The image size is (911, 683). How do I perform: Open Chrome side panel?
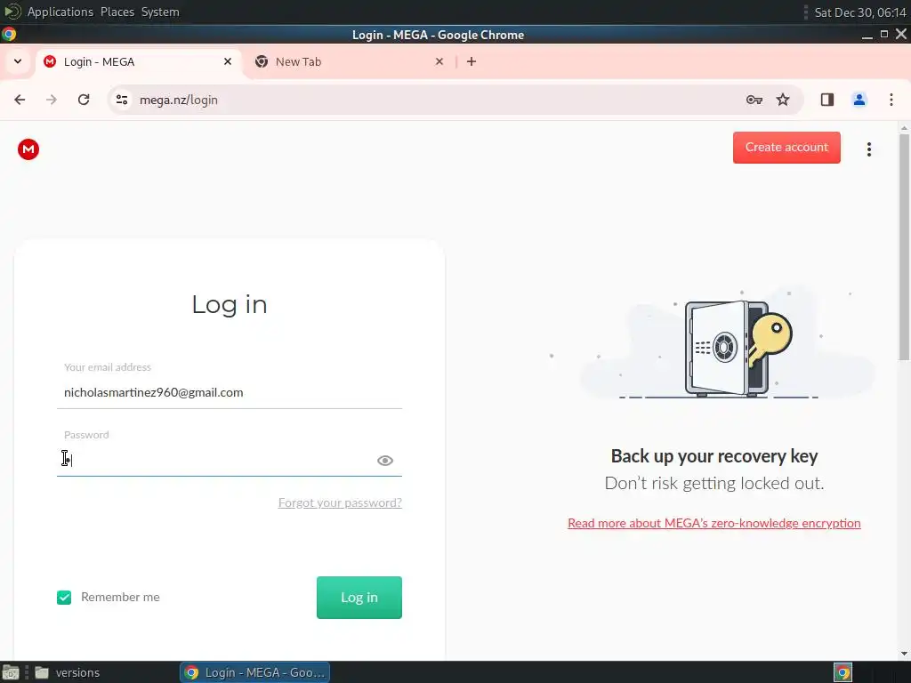[x=826, y=100]
